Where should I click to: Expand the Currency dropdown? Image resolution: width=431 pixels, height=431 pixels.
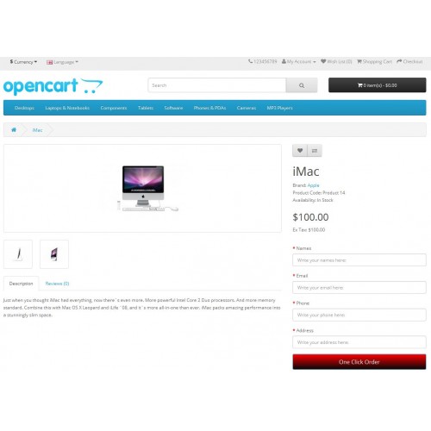click(x=23, y=62)
